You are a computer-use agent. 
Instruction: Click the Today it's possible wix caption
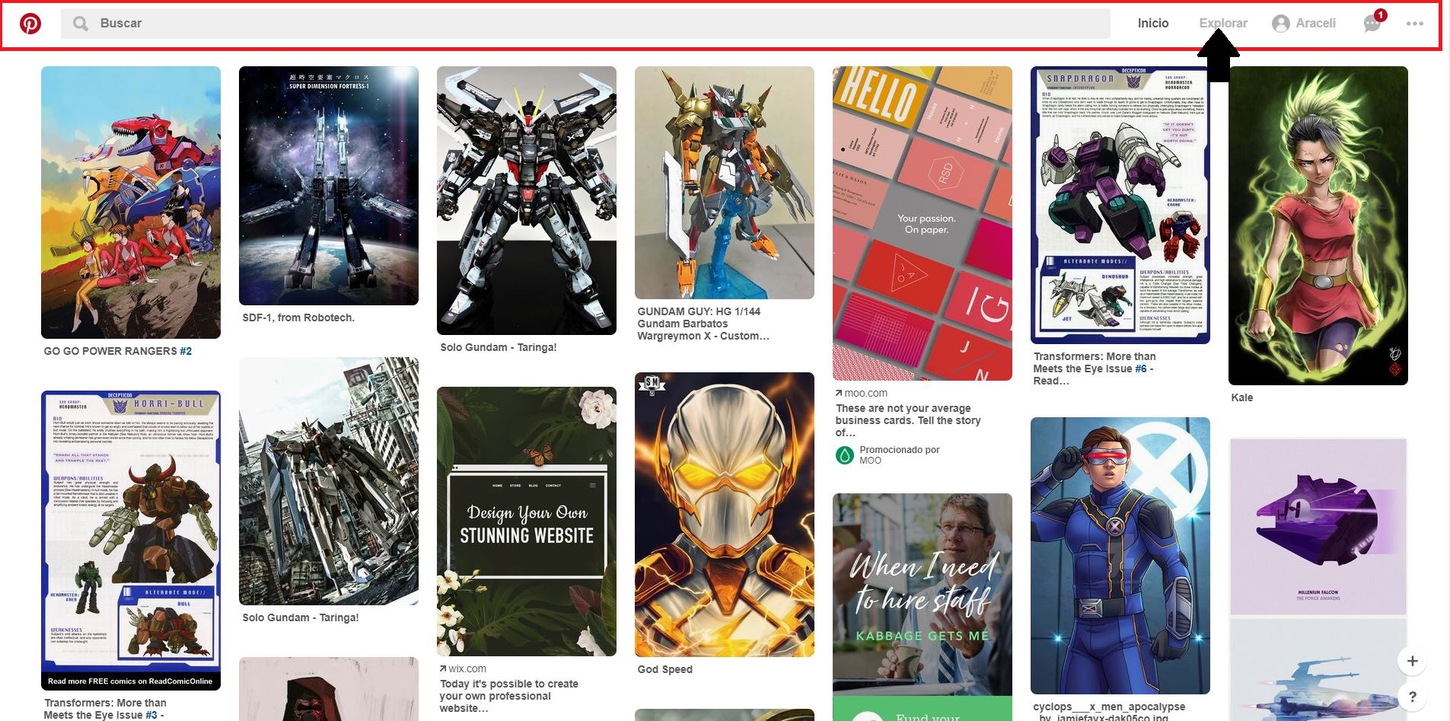click(509, 696)
